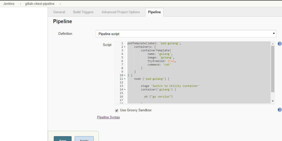
Task: Collapse code fold at line 10
Action: (125, 75)
